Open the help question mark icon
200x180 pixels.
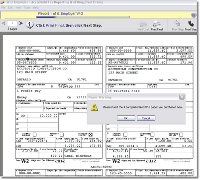click(194, 15)
